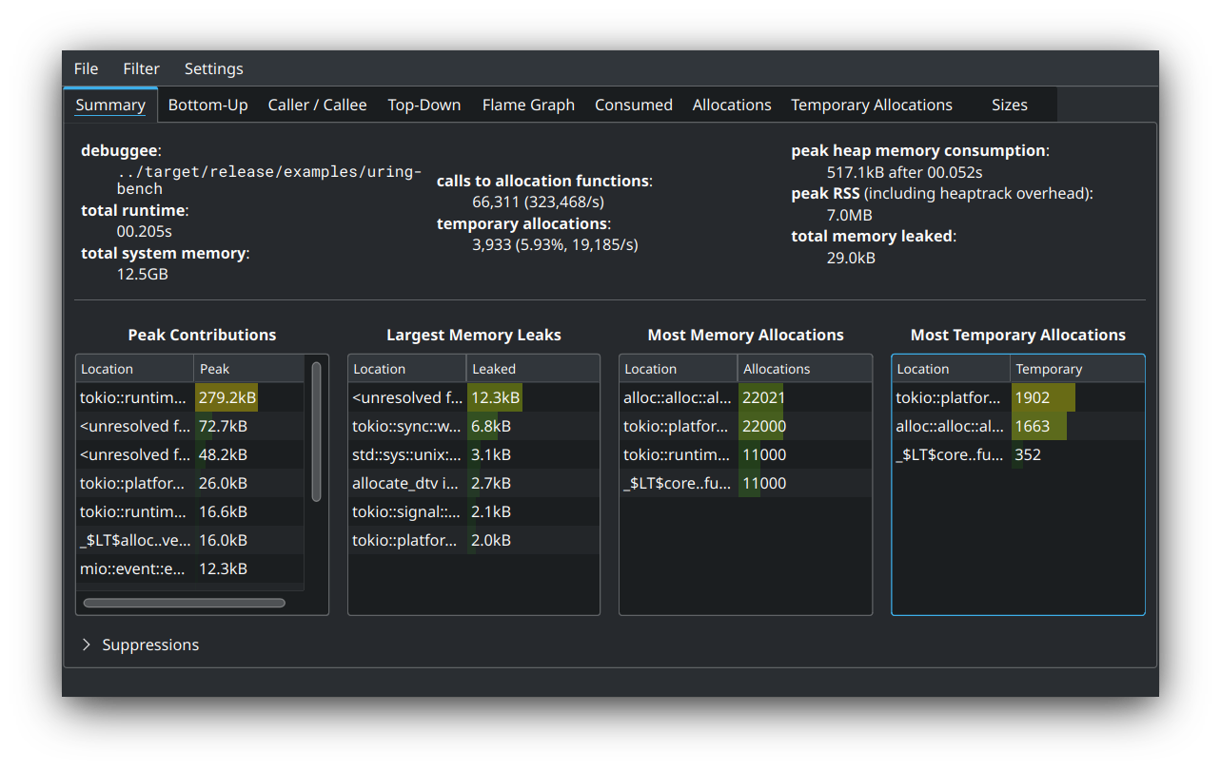Click vertical scrollbar in Peak Contributions
Image resolution: width=1221 pixels, height=770 pixels.
(x=317, y=432)
